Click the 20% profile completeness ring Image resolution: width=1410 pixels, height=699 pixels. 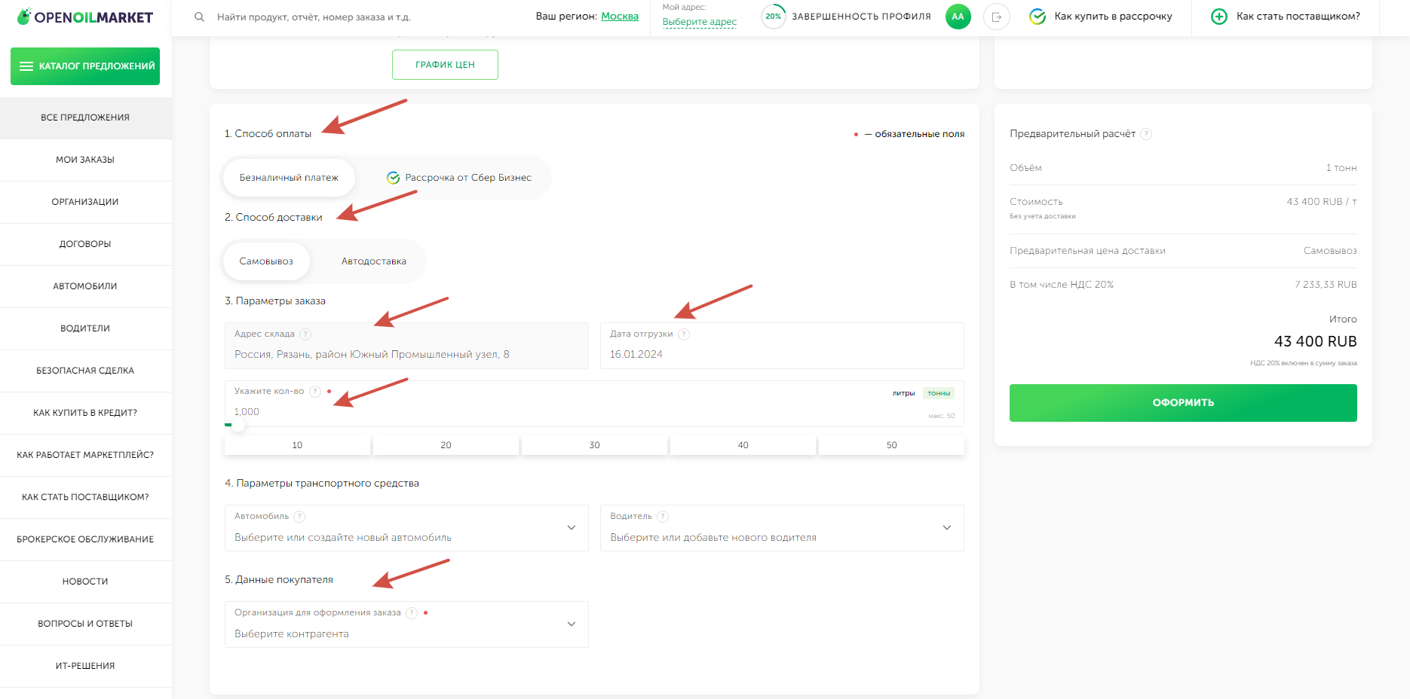[774, 17]
